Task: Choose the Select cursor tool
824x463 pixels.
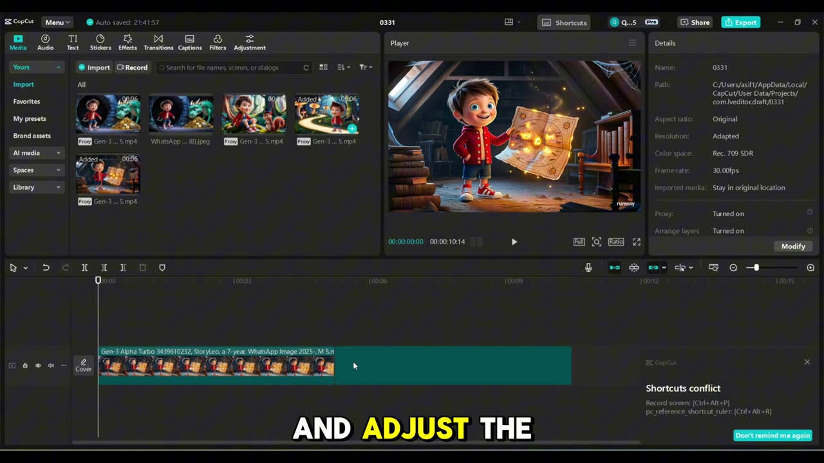Action: click(13, 268)
